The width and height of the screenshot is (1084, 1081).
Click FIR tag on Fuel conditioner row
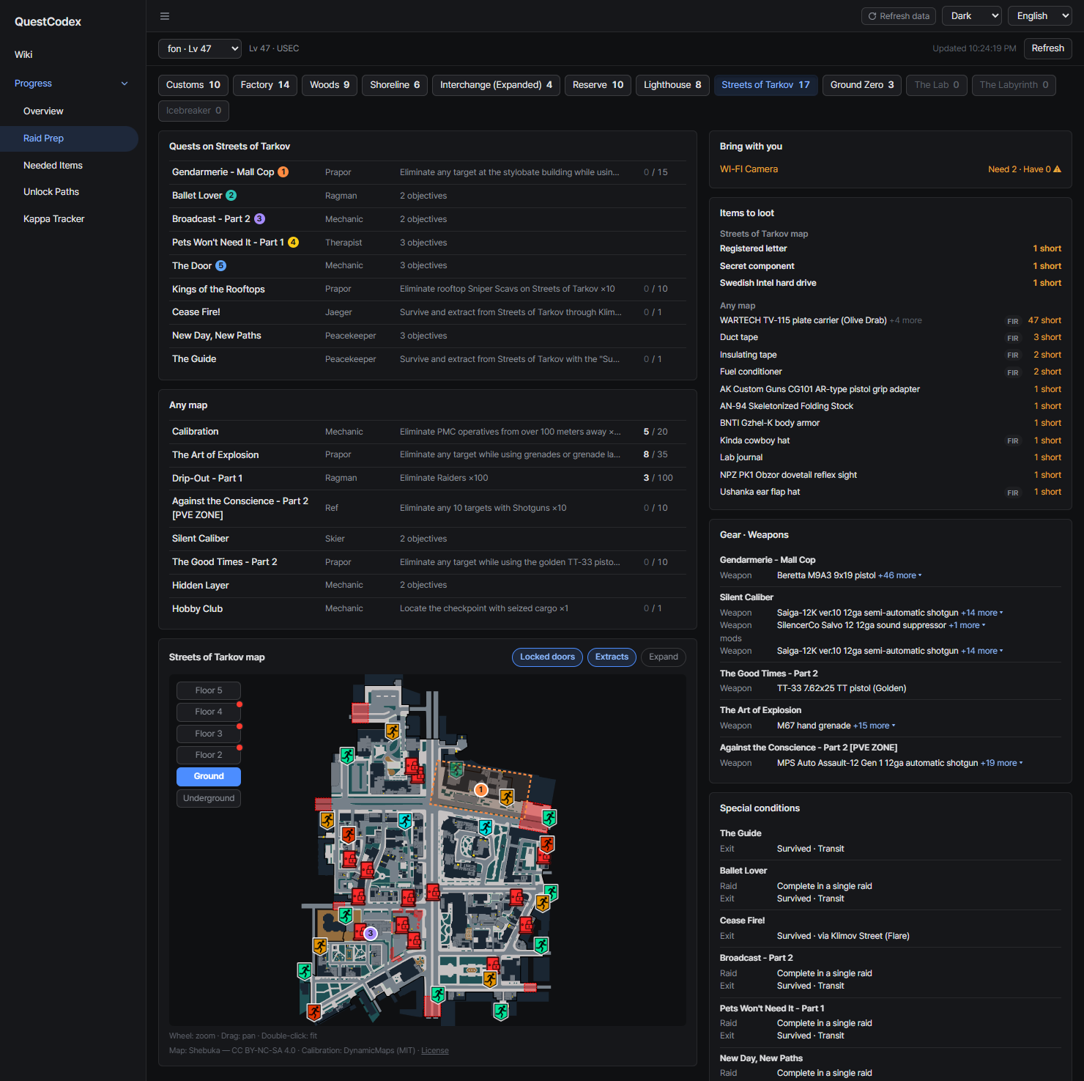tap(1013, 372)
